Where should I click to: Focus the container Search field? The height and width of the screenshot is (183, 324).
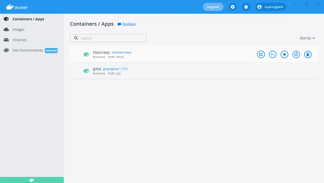108,38
